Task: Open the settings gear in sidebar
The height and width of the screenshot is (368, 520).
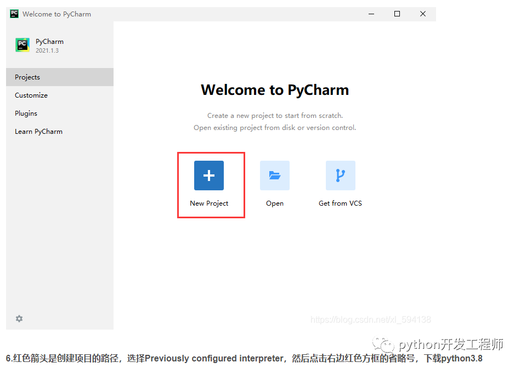Action: (19, 319)
